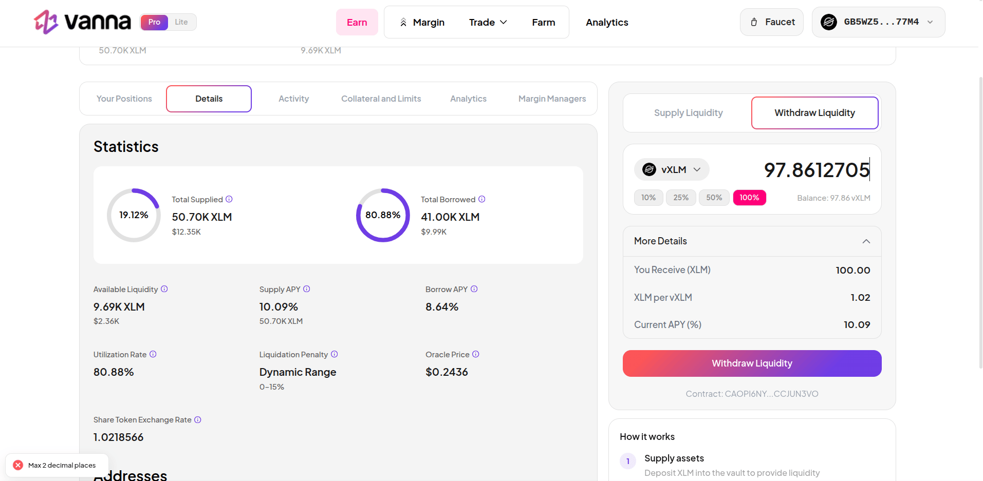The width and height of the screenshot is (983, 481).
Task: Switch to Pro mode
Action: click(154, 22)
